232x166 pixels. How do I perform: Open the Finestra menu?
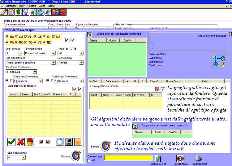click(32, 6)
